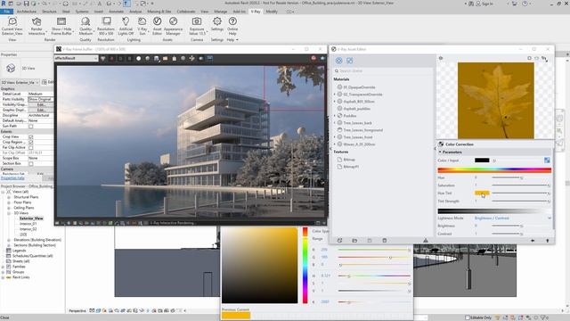Click the vertical hue strip in the color picker
570x321 pixels.
305,266
